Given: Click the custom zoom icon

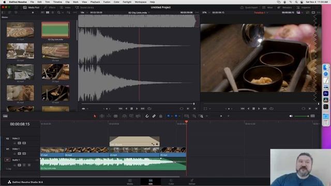Looking at the screenshot, I should tap(201, 116).
